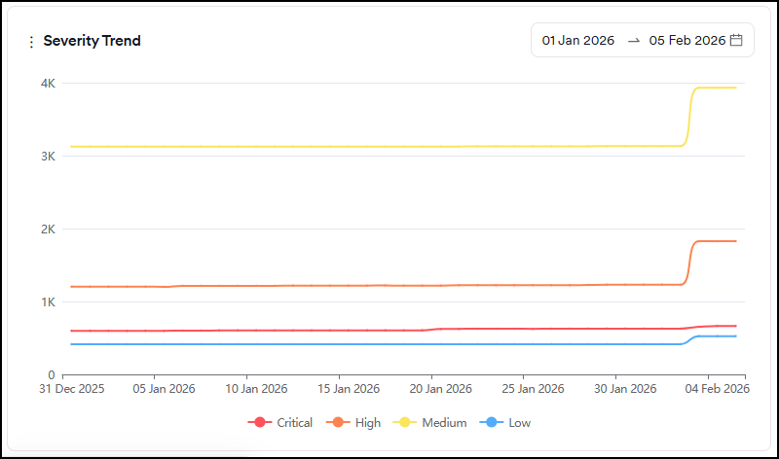Toggle the Critical series via its legend label
The image size is (779, 459).
[294, 423]
